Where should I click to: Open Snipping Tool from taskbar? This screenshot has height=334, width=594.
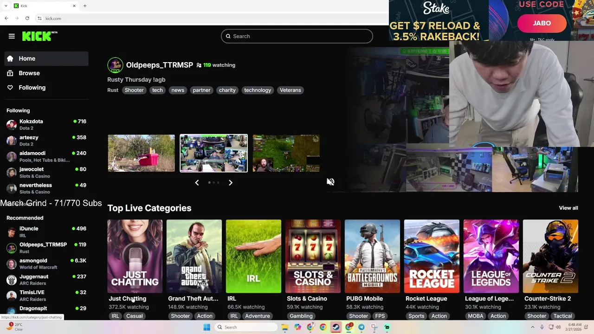coord(374,327)
